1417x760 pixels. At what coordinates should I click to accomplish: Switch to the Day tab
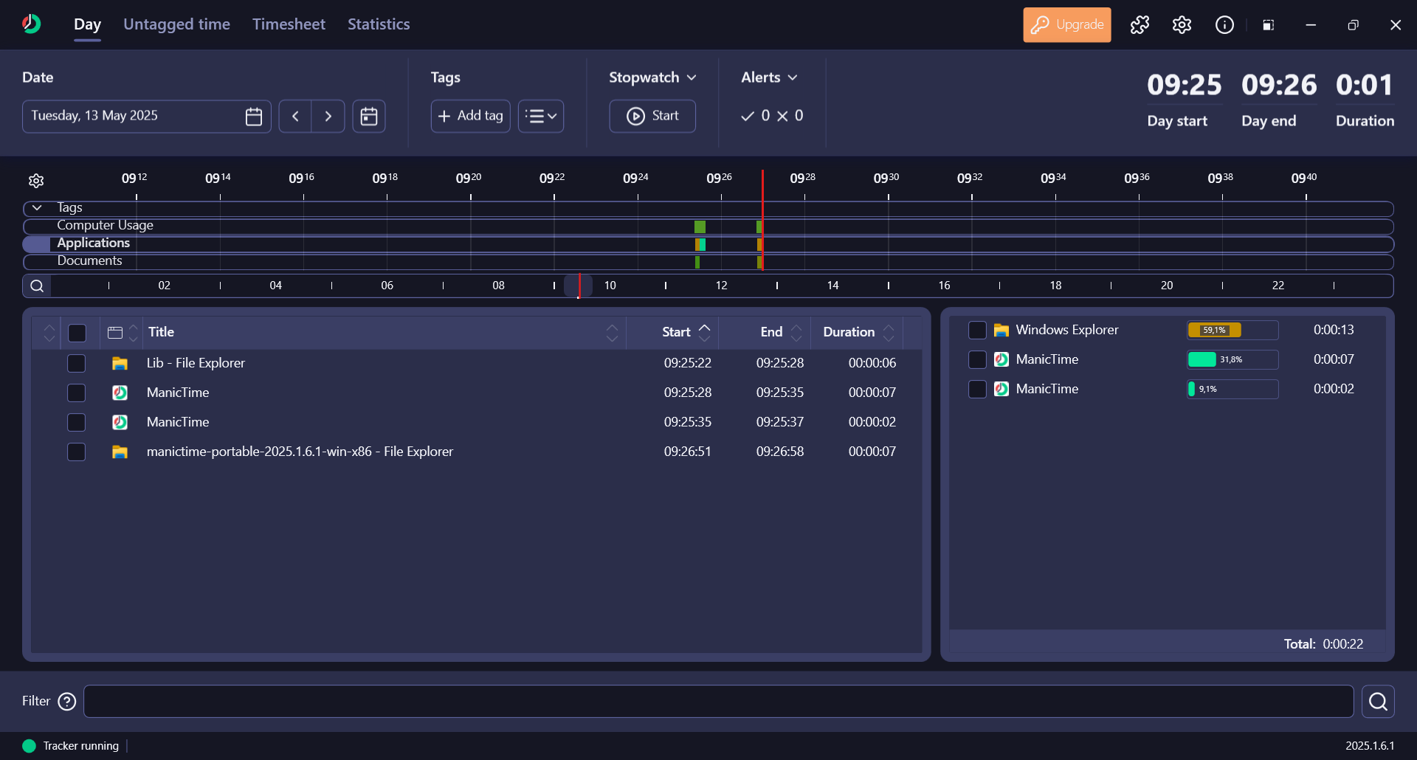tap(87, 24)
